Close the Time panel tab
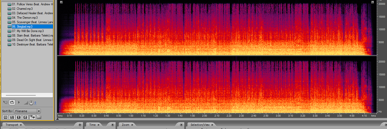387x129 pixels. pos(98,125)
